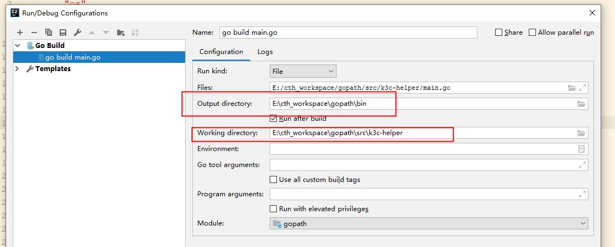Screen dimensions: 615x247
Task: Expand Go tool arguments field
Action: pos(582,165)
